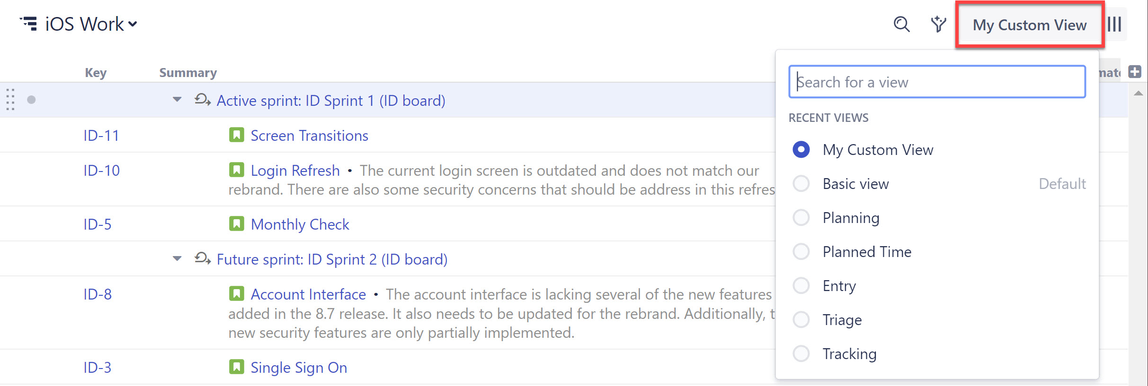Viewport: 1148px width, 386px height.
Task: Select the Basic view default option
Action: tap(801, 183)
